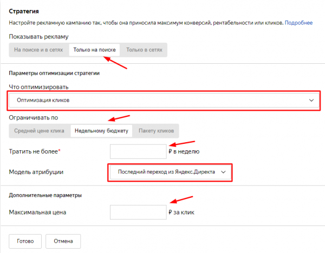The height and width of the screenshot is (253, 325).
Task: Cancel changes with 'Отмена' button
Action: click(x=63, y=241)
